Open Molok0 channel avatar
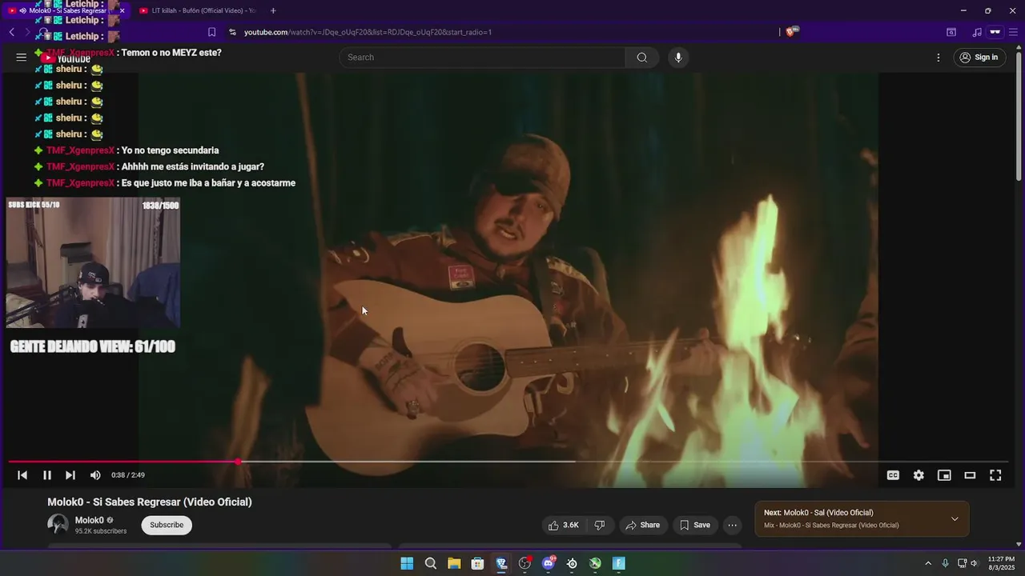1025x576 pixels. click(58, 525)
